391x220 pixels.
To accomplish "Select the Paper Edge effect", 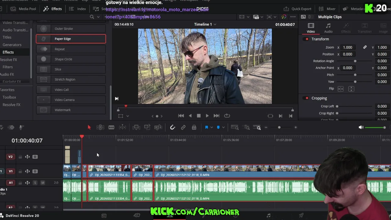I will (x=71, y=39).
